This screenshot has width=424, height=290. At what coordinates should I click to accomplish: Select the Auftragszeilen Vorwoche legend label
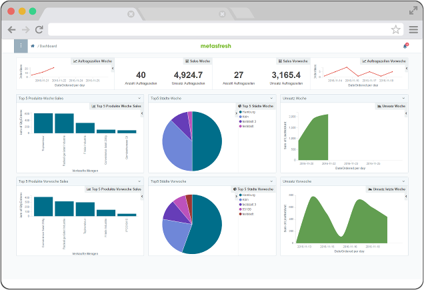(385, 61)
